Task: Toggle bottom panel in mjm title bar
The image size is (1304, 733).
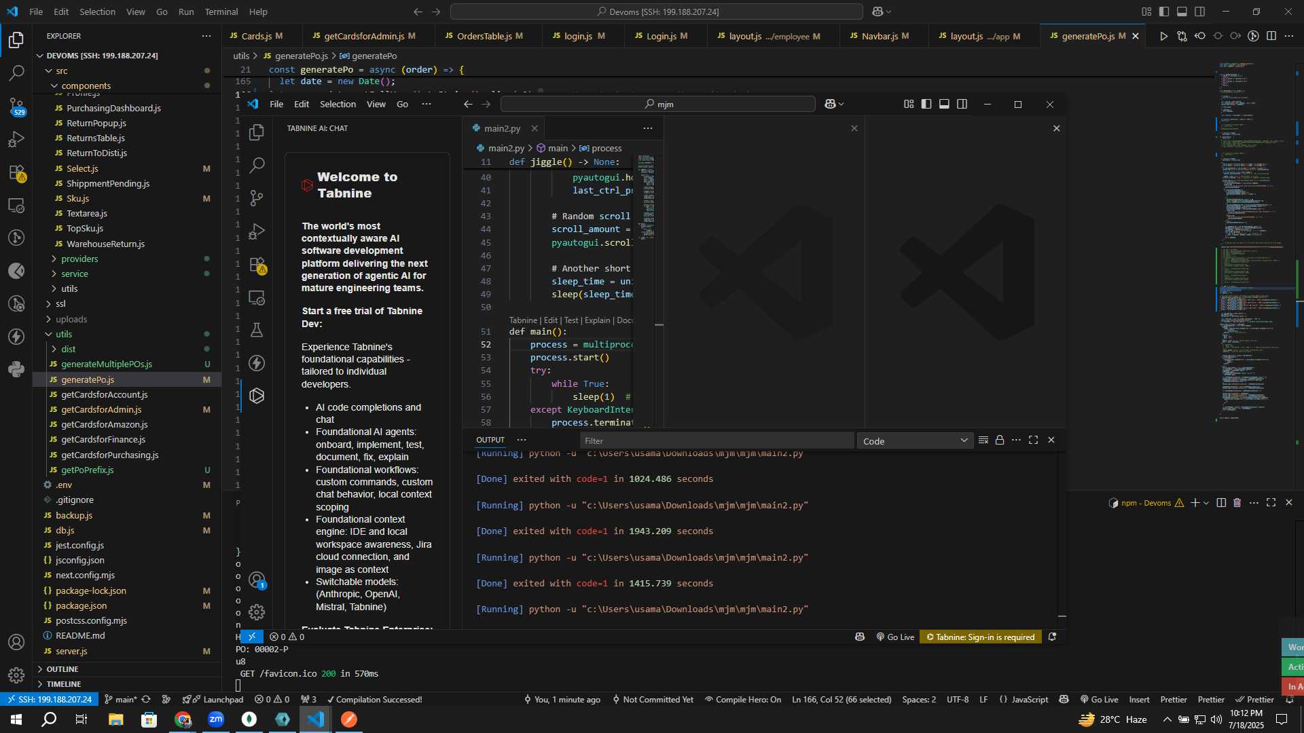Action: [x=944, y=104]
